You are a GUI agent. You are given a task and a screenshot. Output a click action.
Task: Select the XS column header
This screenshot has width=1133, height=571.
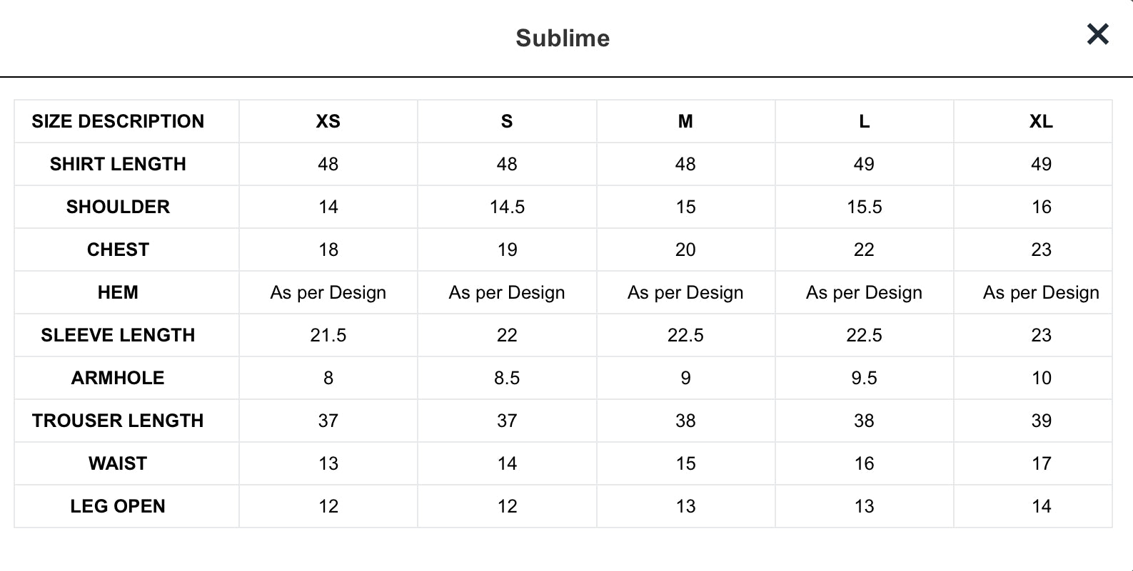pyautogui.click(x=328, y=121)
